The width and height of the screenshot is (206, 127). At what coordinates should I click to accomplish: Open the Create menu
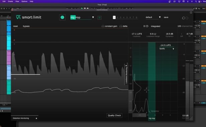pyautogui.click(x=10, y=1)
